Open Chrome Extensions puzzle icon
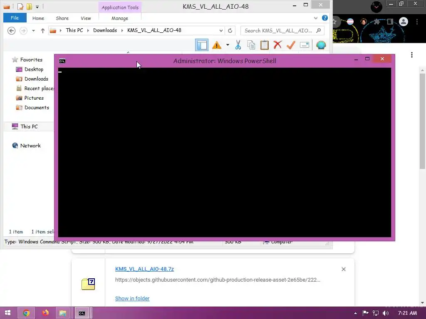The width and height of the screenshot is (426, 319). pos(376,22)
